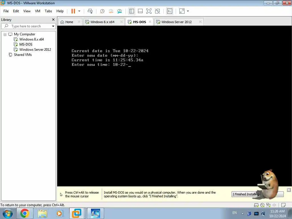This screenshot has height=219, width=292.
Task: Click the stretch guest display icon
Action: (x=182, y=11)
